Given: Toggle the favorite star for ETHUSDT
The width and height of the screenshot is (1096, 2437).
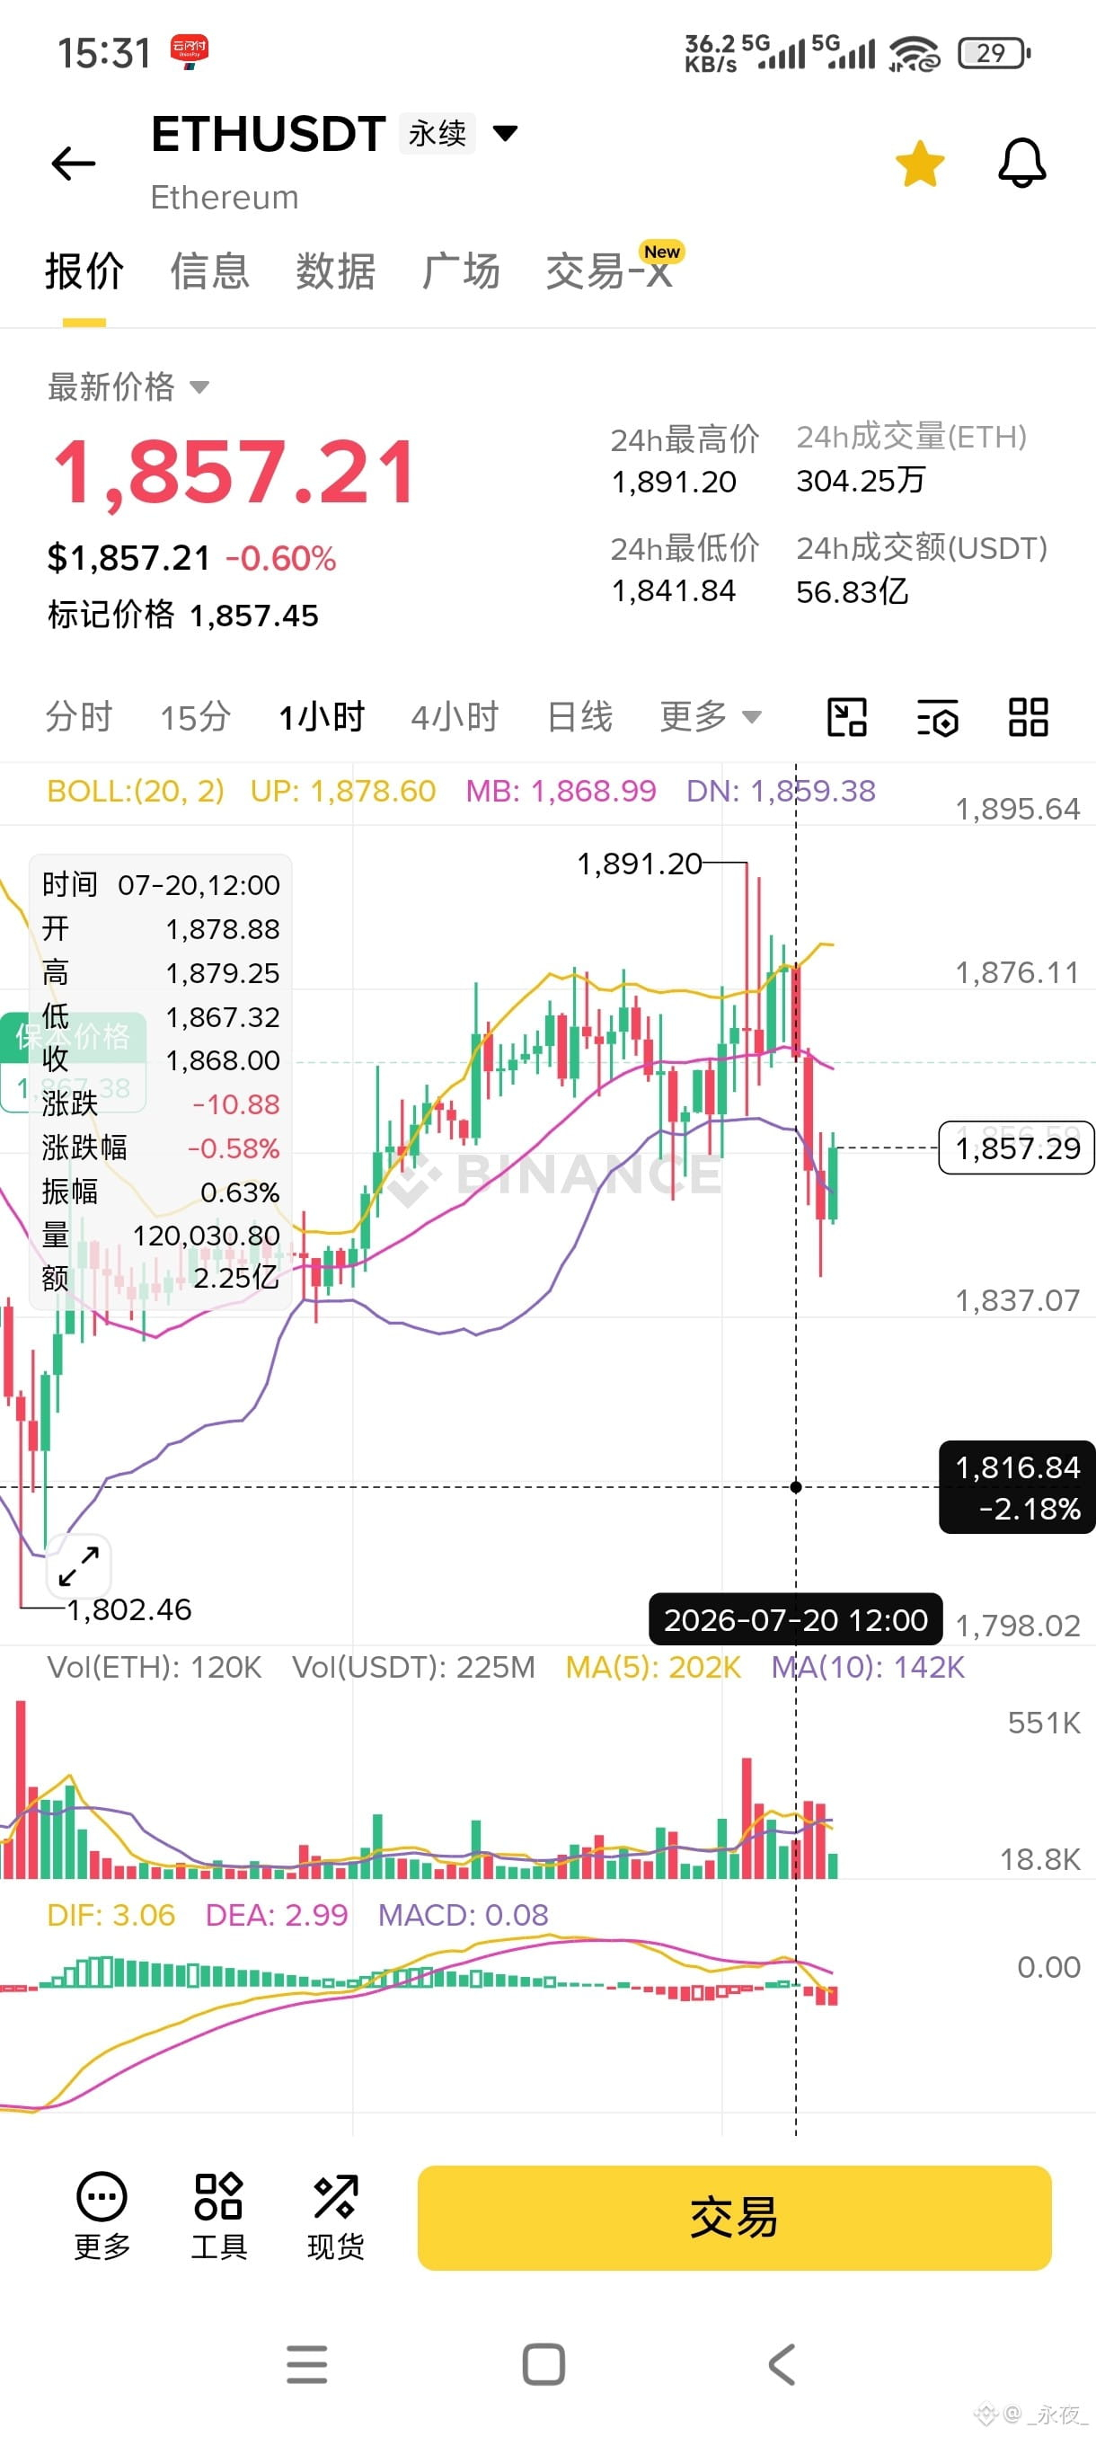Looking at the screenshot, I should click(919, 164).
